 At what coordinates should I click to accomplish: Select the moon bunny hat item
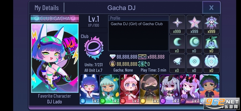tap(212, 44)
